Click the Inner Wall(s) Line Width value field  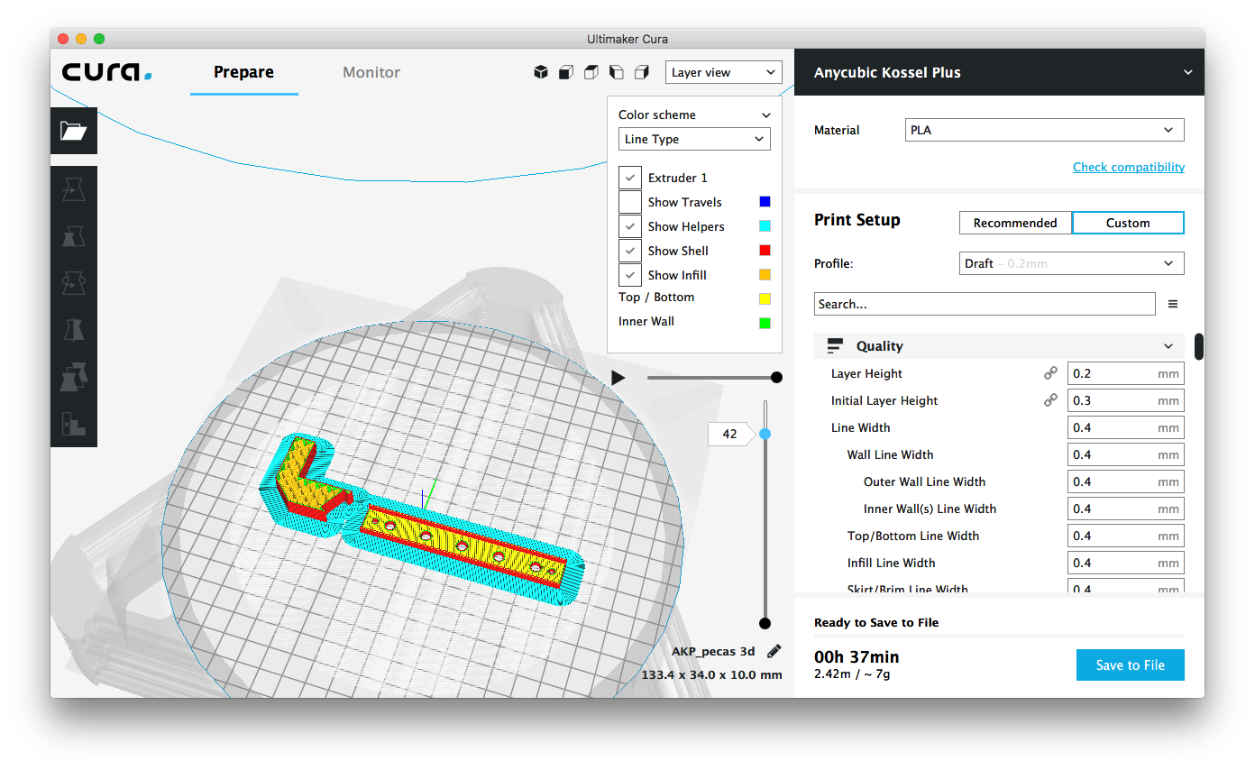1126,509
